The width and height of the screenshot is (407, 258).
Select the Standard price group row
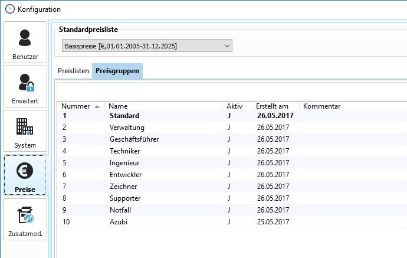(x=124, y=116)
